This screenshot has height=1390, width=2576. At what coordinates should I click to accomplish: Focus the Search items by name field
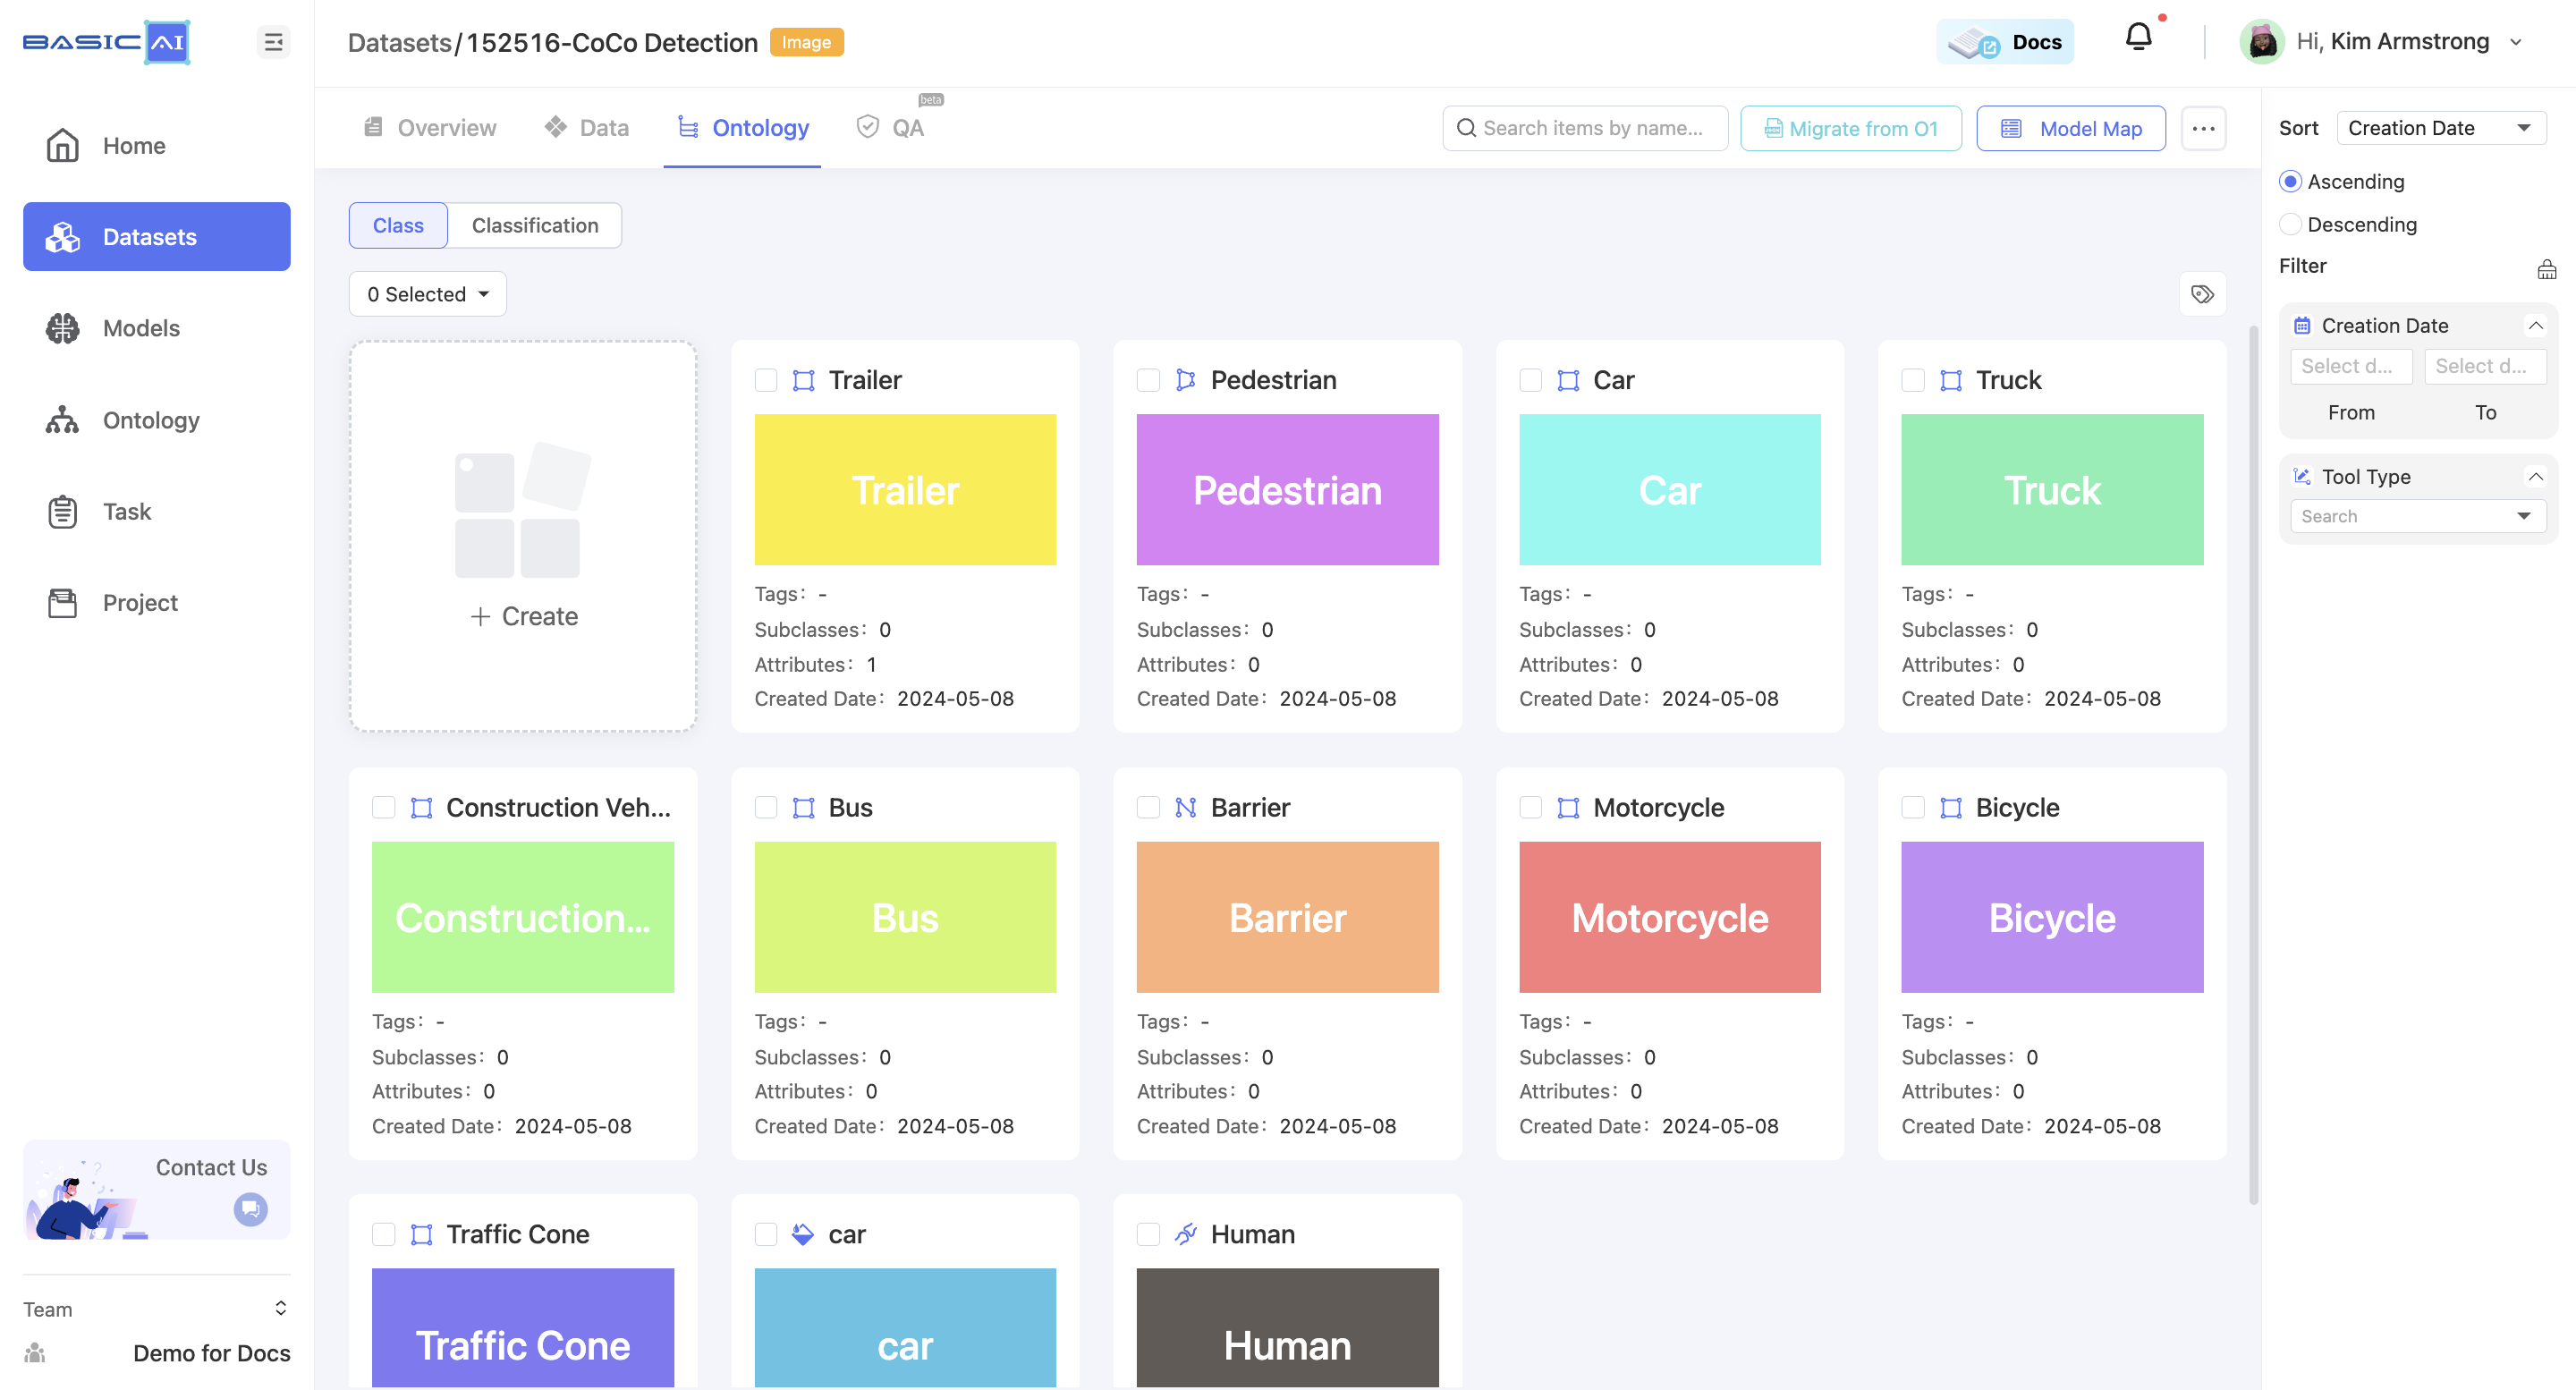pos(1585,128)
